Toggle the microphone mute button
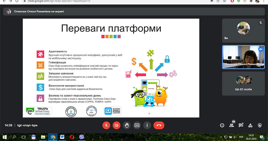 coord(106,125)
